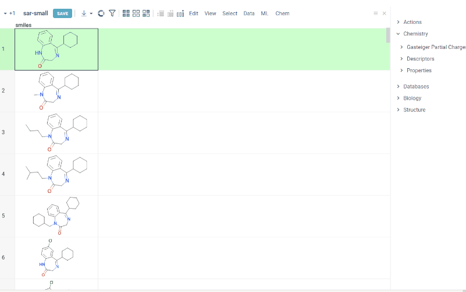Click the third grid layout icon
This screenshot has height=292, width=466.
tap(146, 13)
